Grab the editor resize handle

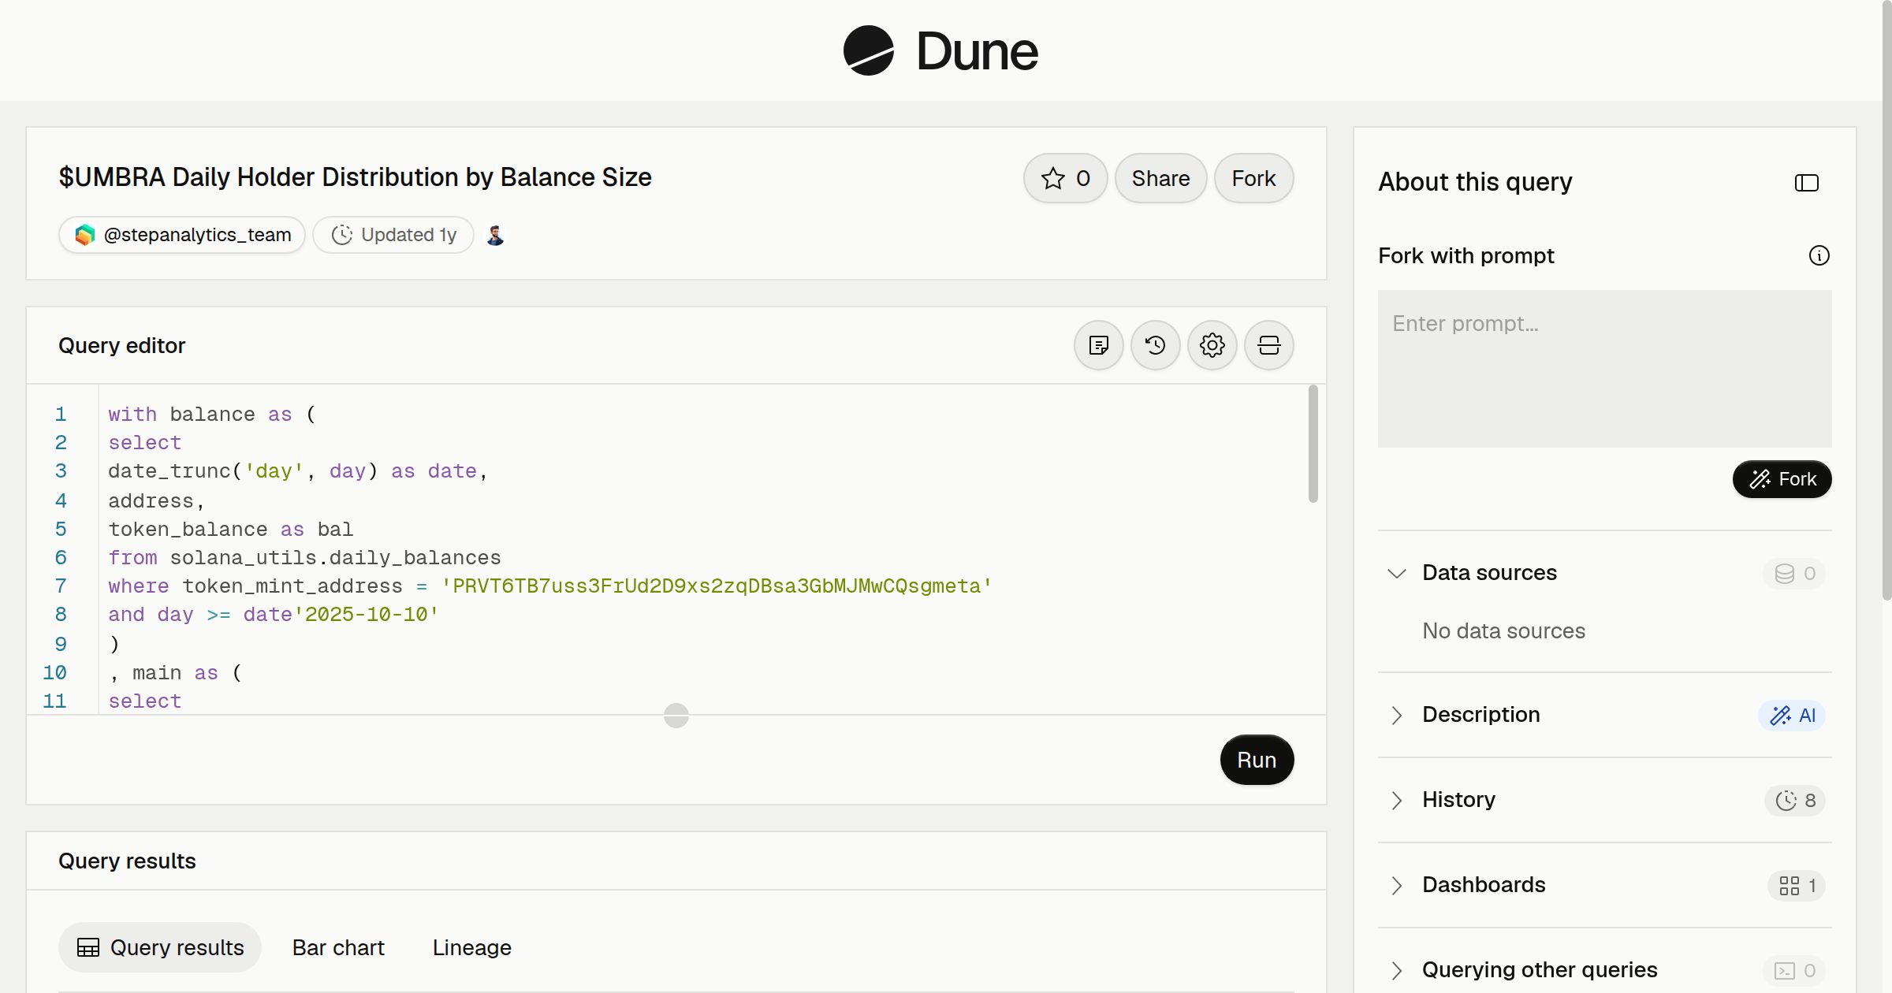pyautogui.click(x=676, y=716)
